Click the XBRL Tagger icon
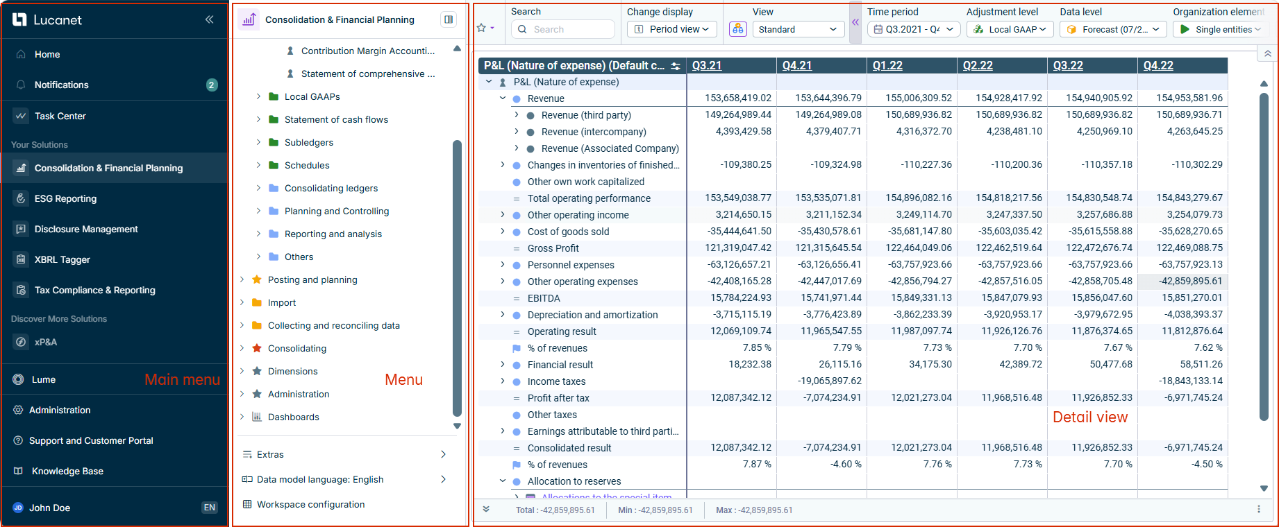1279x527 pixels. tap(21, 259)
